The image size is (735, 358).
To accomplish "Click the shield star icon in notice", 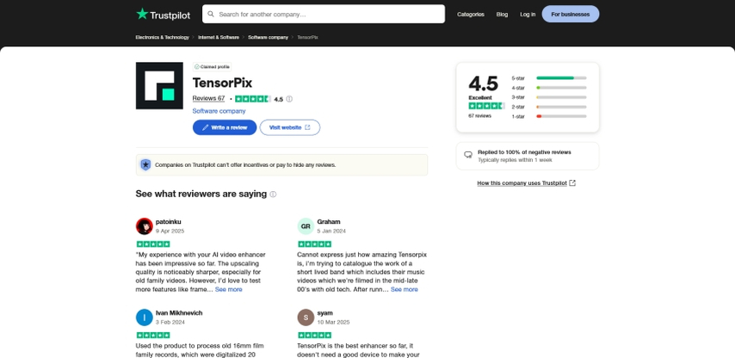I will point(145,165).
